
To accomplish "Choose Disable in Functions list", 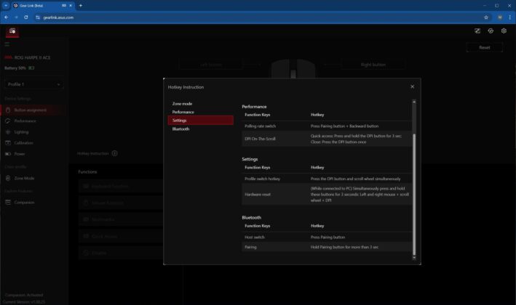I will [x=121, y=253].
